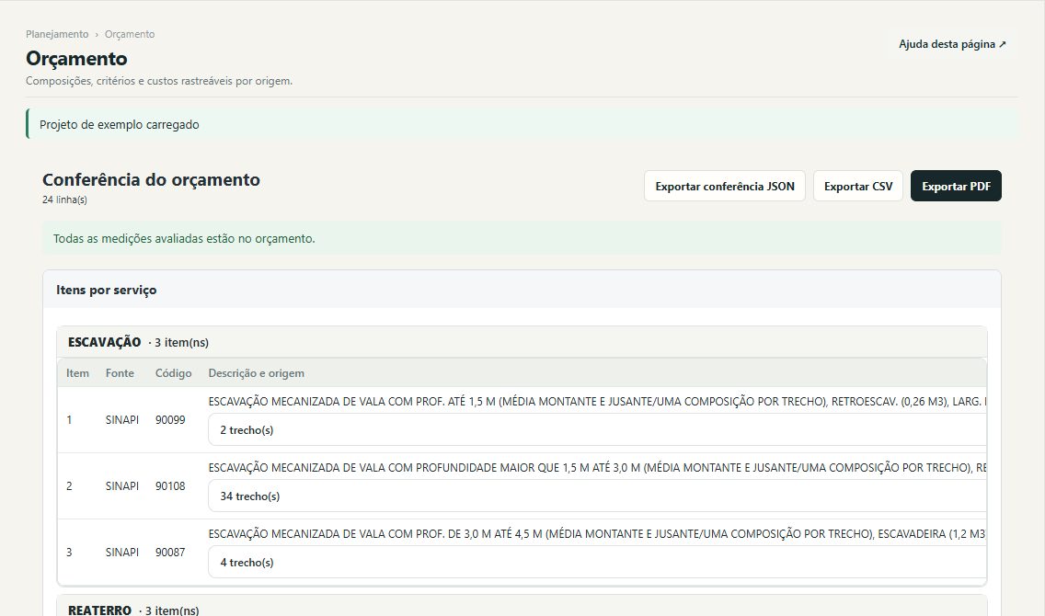Select the Código column header
Viewport: 1045px width, 616px height.
pyautogui.click(x=173, y=373)
